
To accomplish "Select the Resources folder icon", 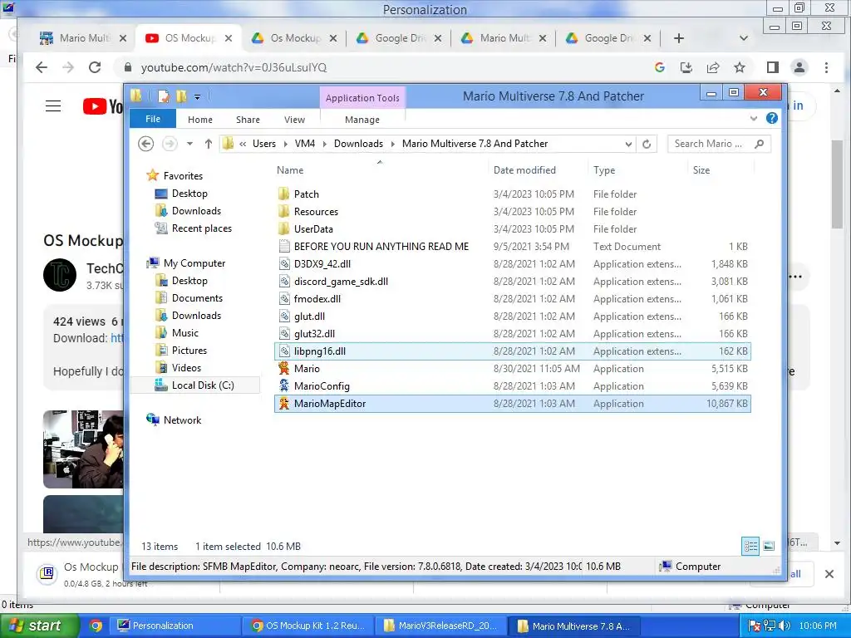I will click(284, 211).
